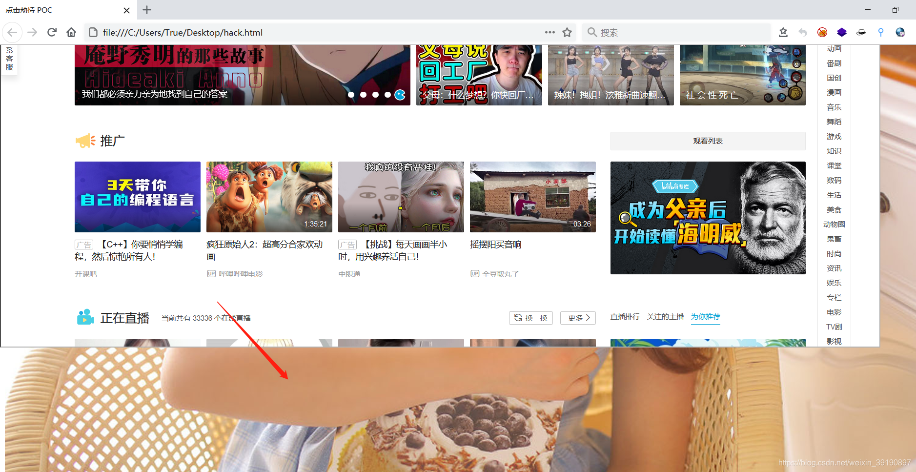Screen dimensions: 916x472
Task: Open uploader 哔哩哔哩电影 link
Action: 241,274
